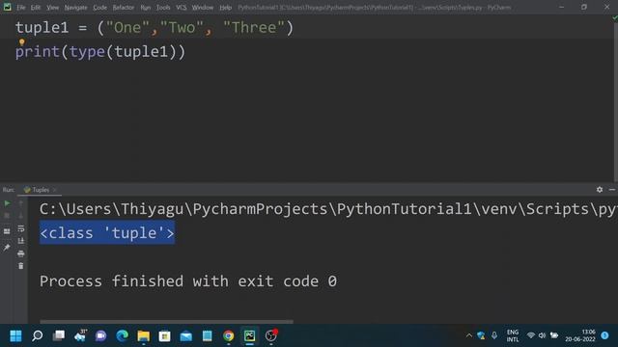
Task: Open Run panel settings gear
Action: pos(600,190)
